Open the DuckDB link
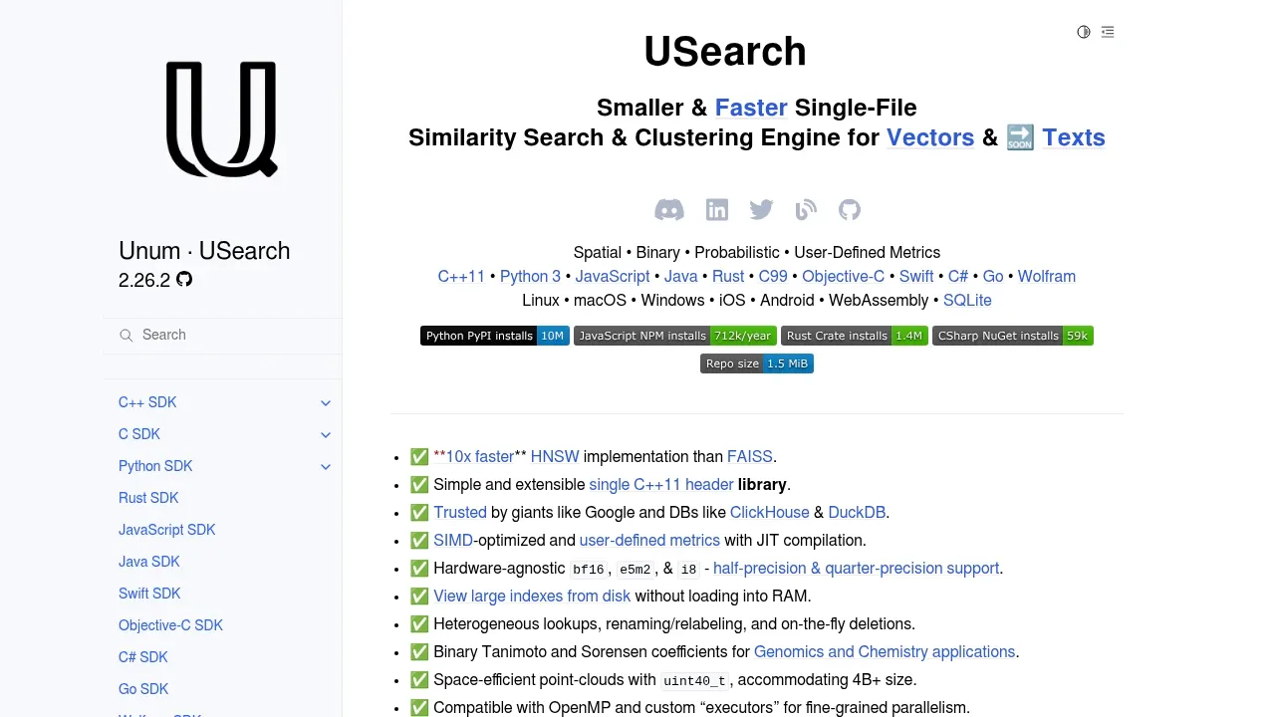The height and width of the screenshot is (717, 1275). point(857,513)
